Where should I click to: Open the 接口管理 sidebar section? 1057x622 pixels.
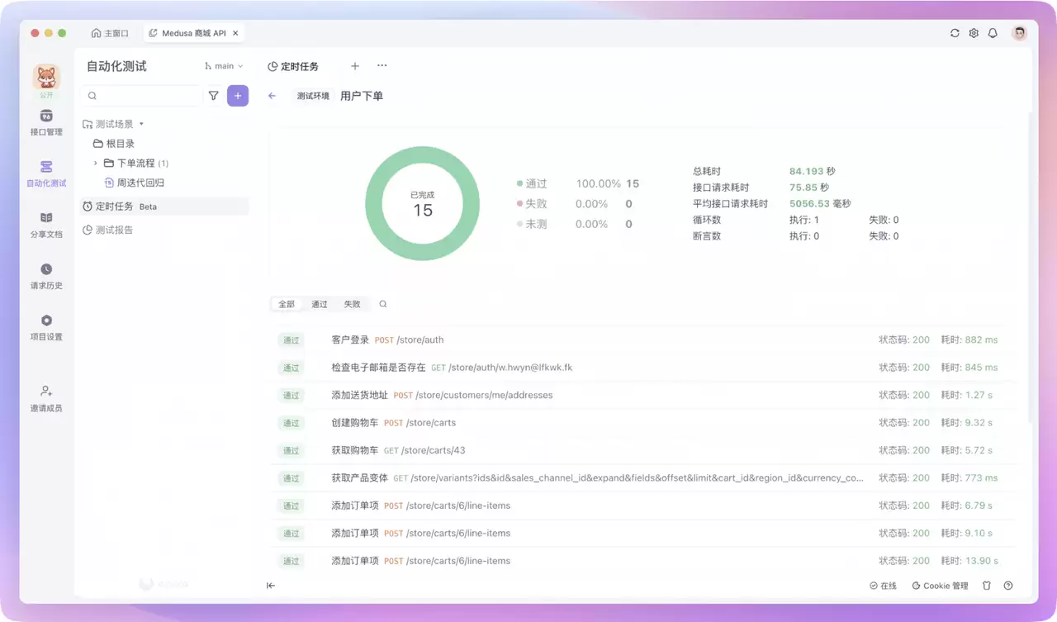click(46, 122)
